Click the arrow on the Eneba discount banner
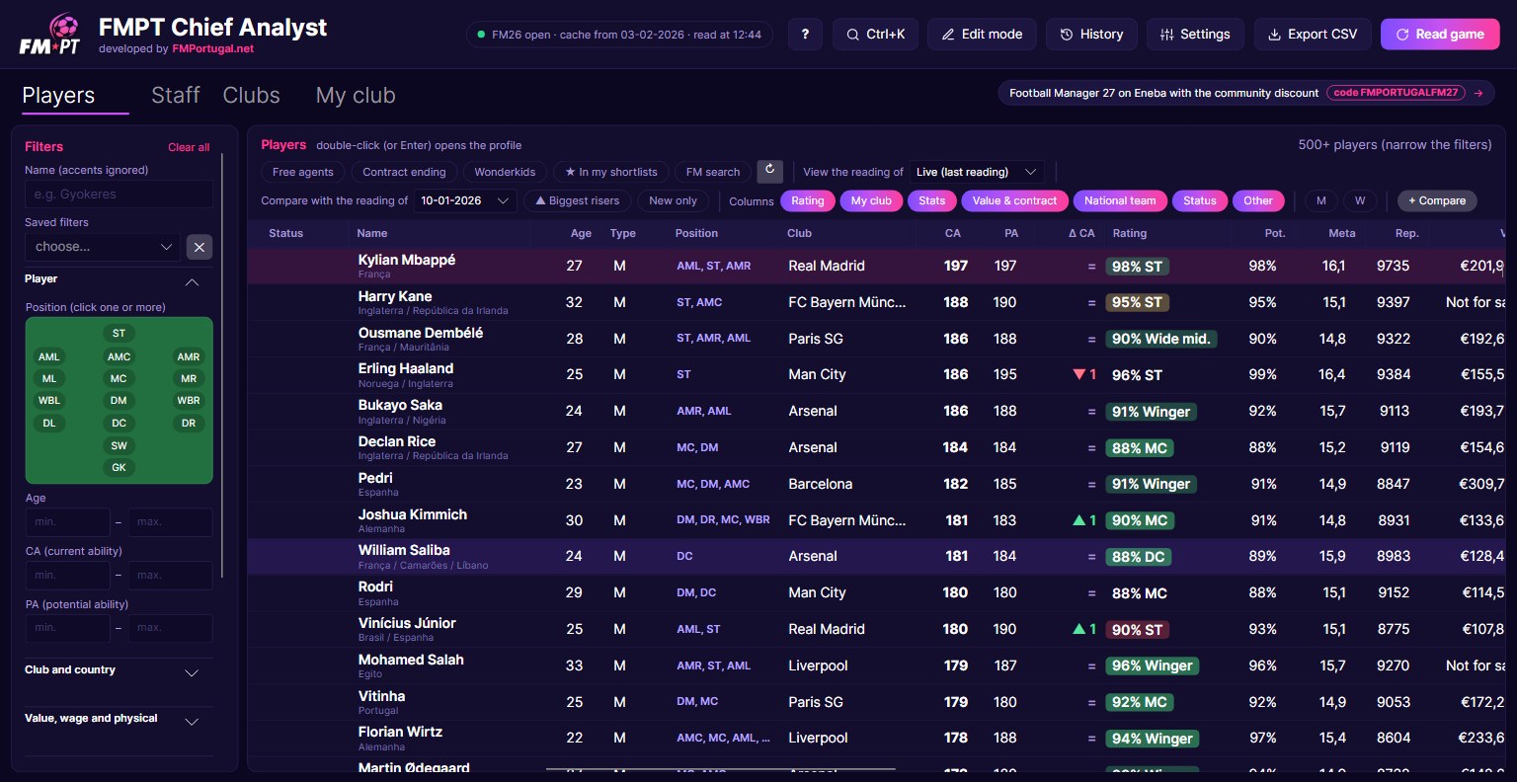Screen dimensions: 1517x782 tap(1478, 93)
